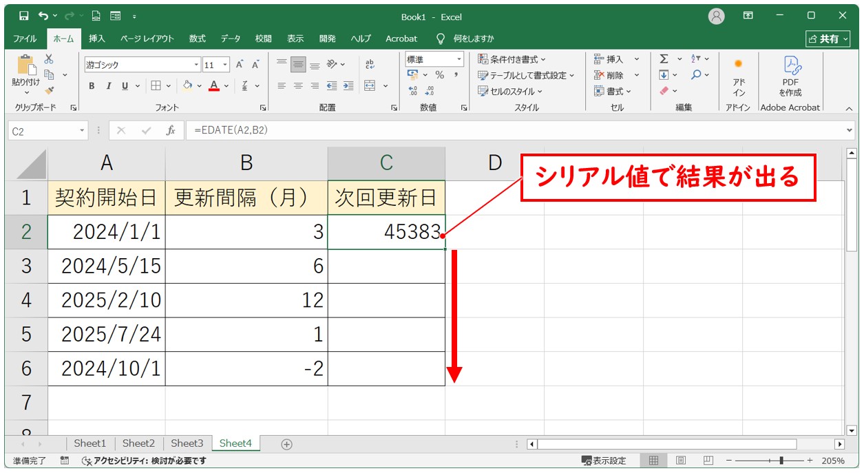Collapse the ribbon with the caret

849,108
